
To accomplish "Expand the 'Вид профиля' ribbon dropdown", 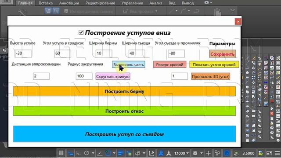I will [x=156, y=11].
